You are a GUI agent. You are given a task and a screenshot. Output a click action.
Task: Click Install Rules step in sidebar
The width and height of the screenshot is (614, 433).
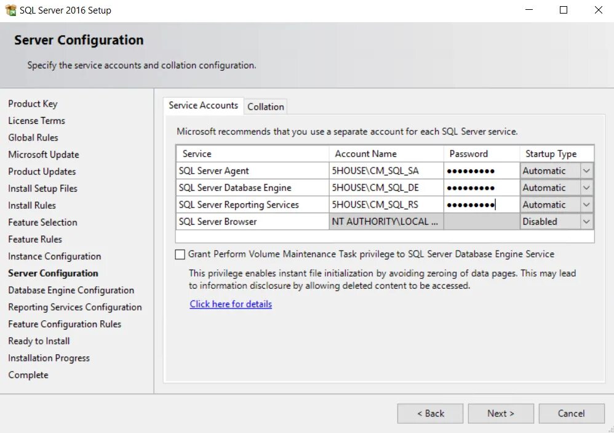[32, 205]
